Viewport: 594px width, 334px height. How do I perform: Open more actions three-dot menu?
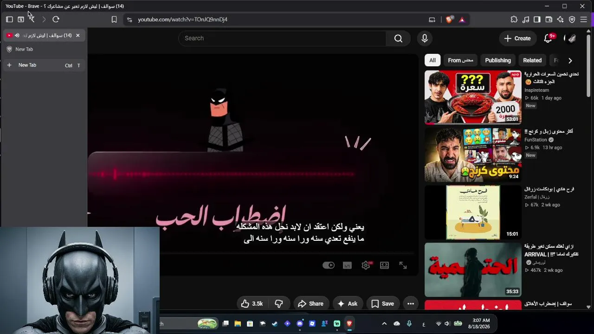[x=411, y=304]
